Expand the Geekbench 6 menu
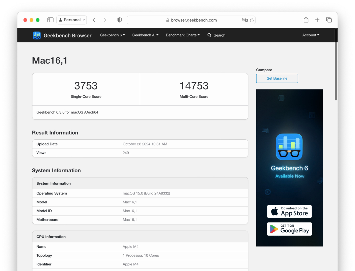The height and width of the screenshot is (271, 355). click(x=112, y=35)
